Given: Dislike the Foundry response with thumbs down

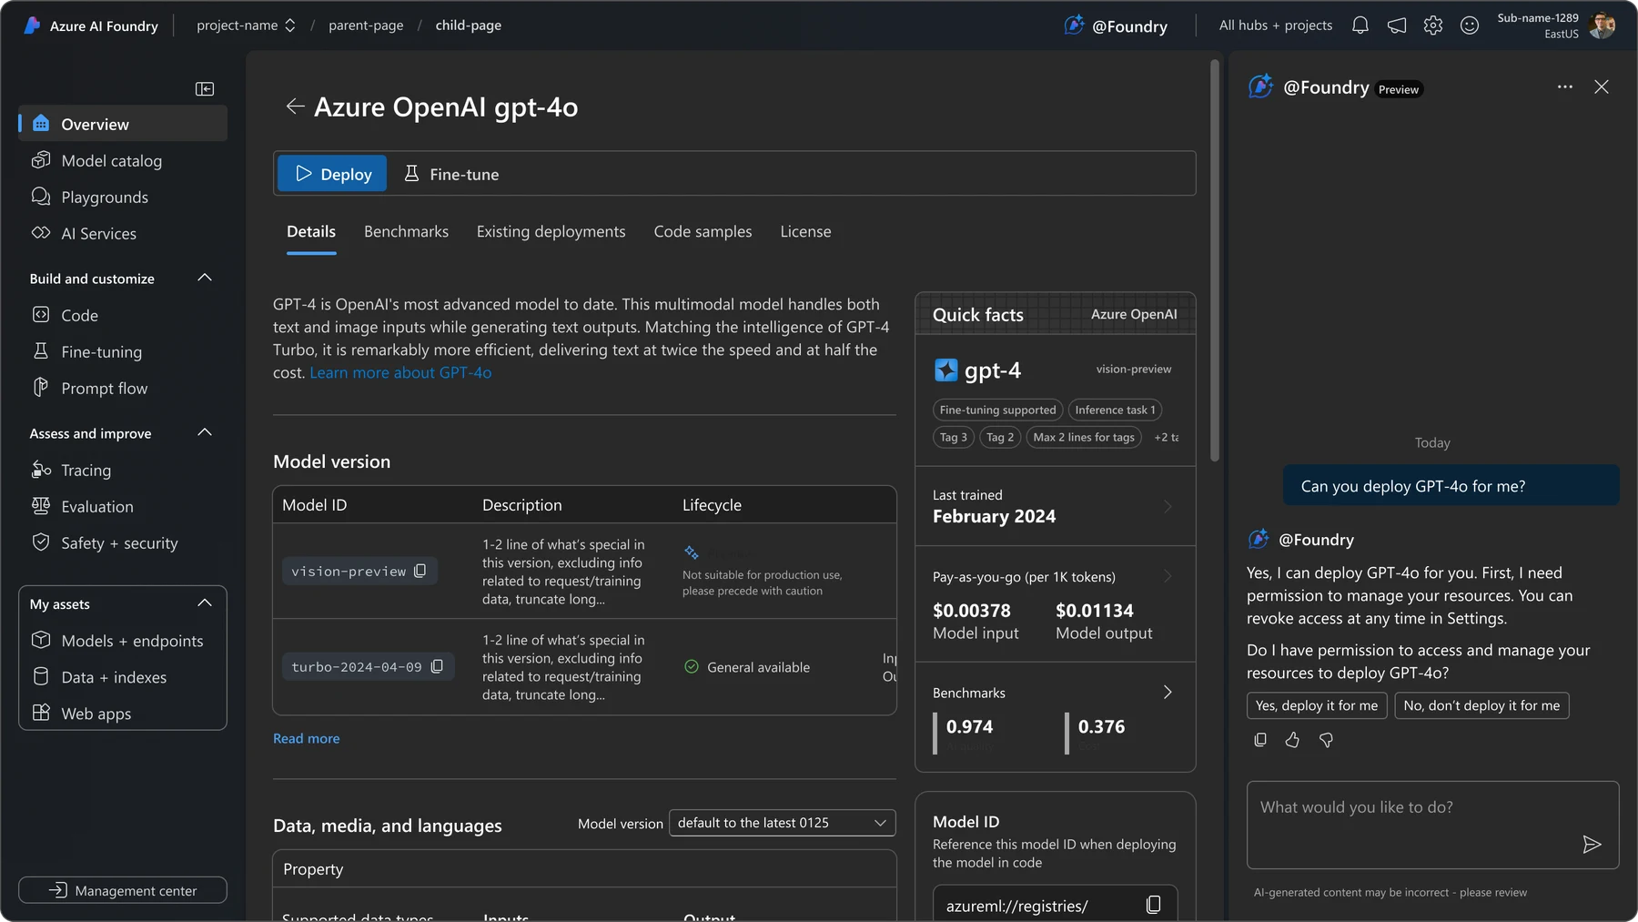Looking at the screenshot, I should (x=1327, y=740).
